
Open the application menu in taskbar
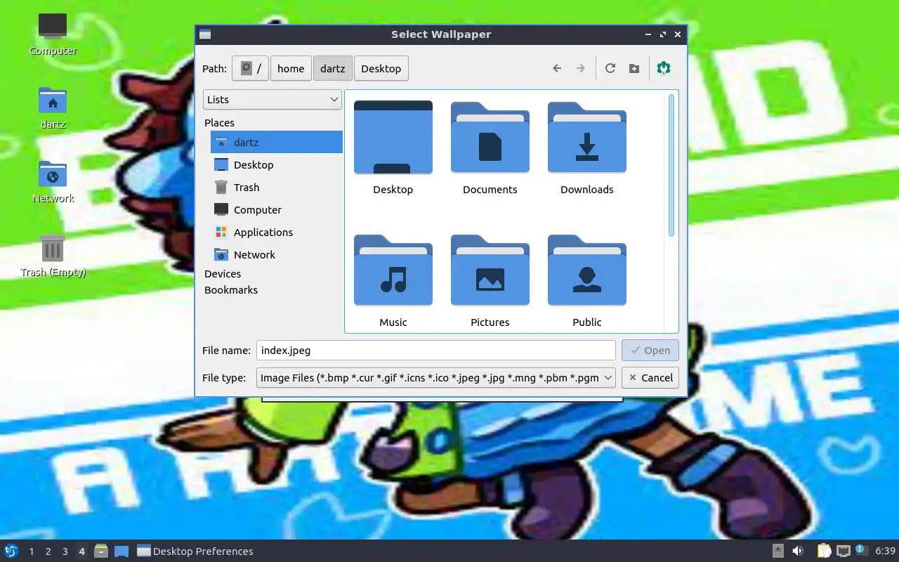pyautogui.click(x=11, y=551)
